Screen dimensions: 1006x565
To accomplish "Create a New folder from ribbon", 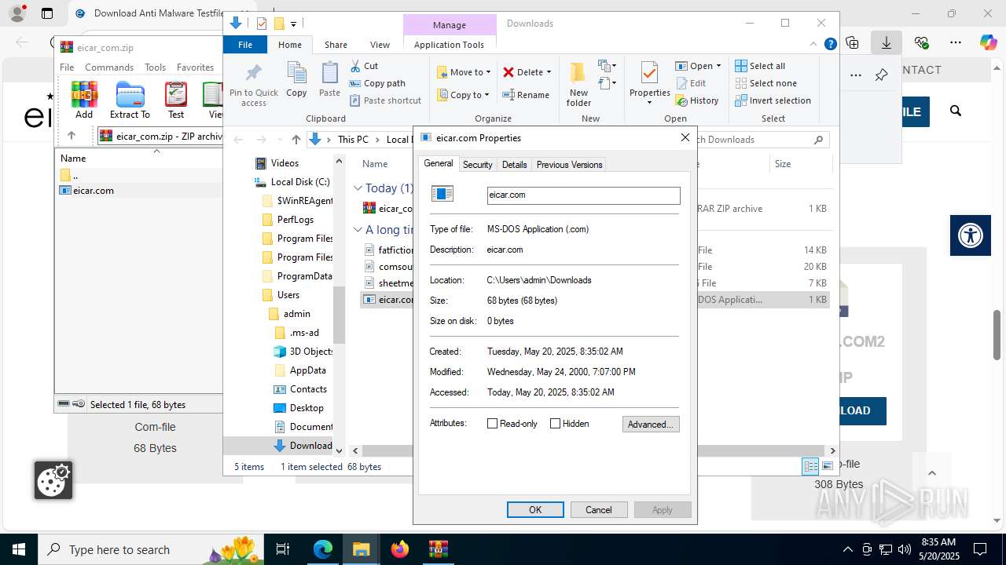I will click(x=578, y=84).
